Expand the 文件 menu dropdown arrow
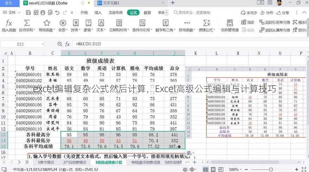Image resolution: width=309 pixels, height=172 pixels. pos(19,13)
